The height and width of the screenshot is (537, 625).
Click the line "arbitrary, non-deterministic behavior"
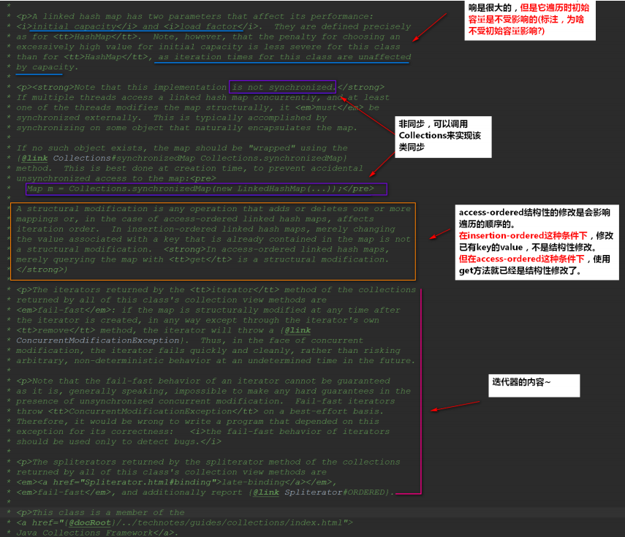216,361
